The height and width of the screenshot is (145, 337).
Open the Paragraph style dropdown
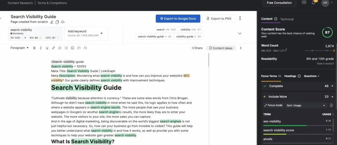coord(19,48)
